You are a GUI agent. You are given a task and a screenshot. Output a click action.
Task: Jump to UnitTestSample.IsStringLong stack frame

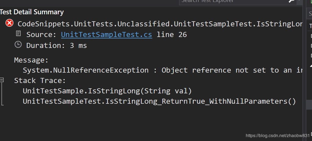click(x=107, y=91)
